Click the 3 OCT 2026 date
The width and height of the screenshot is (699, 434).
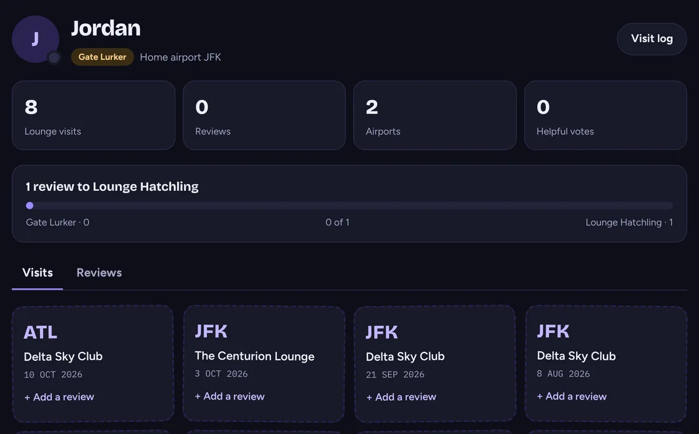click(221, 373)
